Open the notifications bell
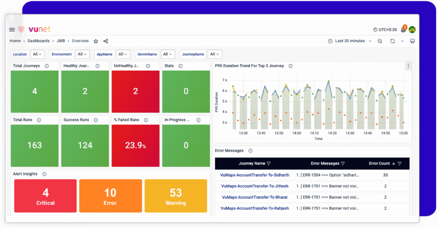 (x=403, y=29)
